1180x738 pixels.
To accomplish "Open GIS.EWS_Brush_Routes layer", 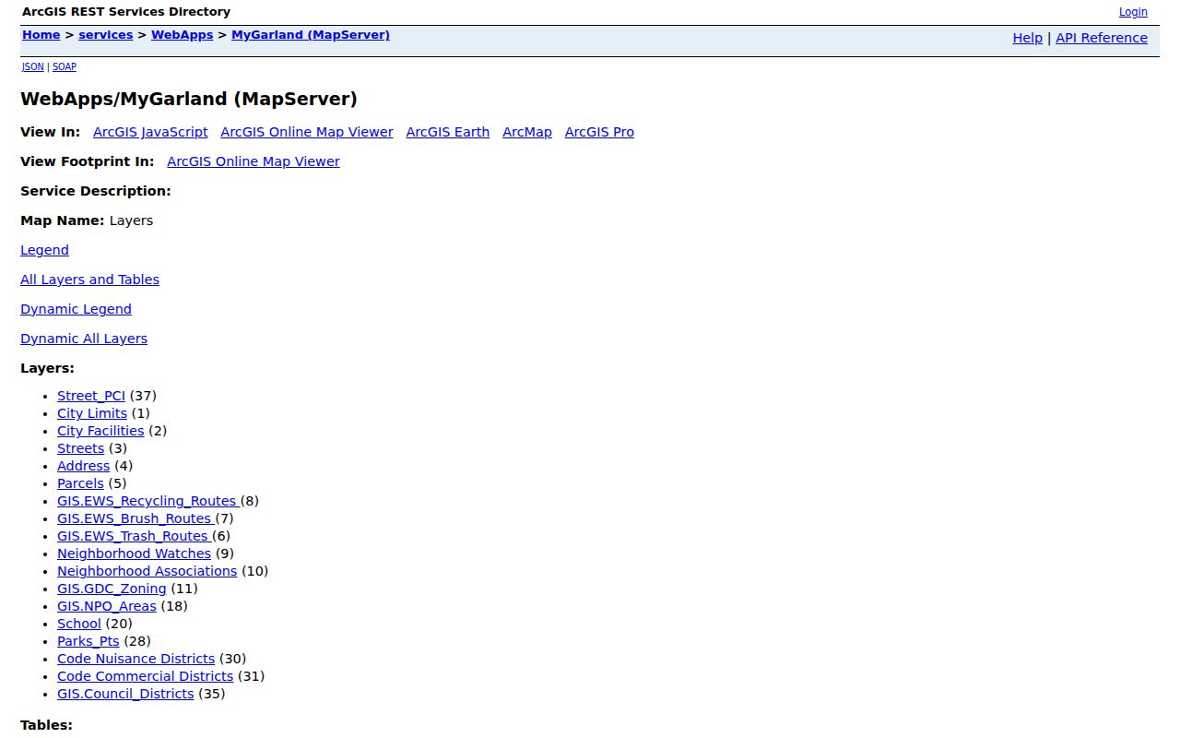I will pyautogui.click(x=136, y=518).
